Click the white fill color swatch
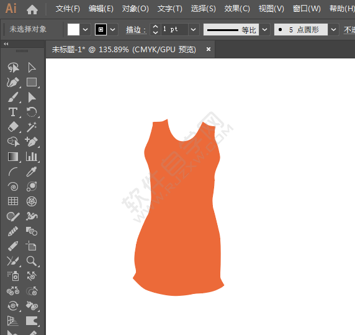355x335 pixels. (73, 29)
